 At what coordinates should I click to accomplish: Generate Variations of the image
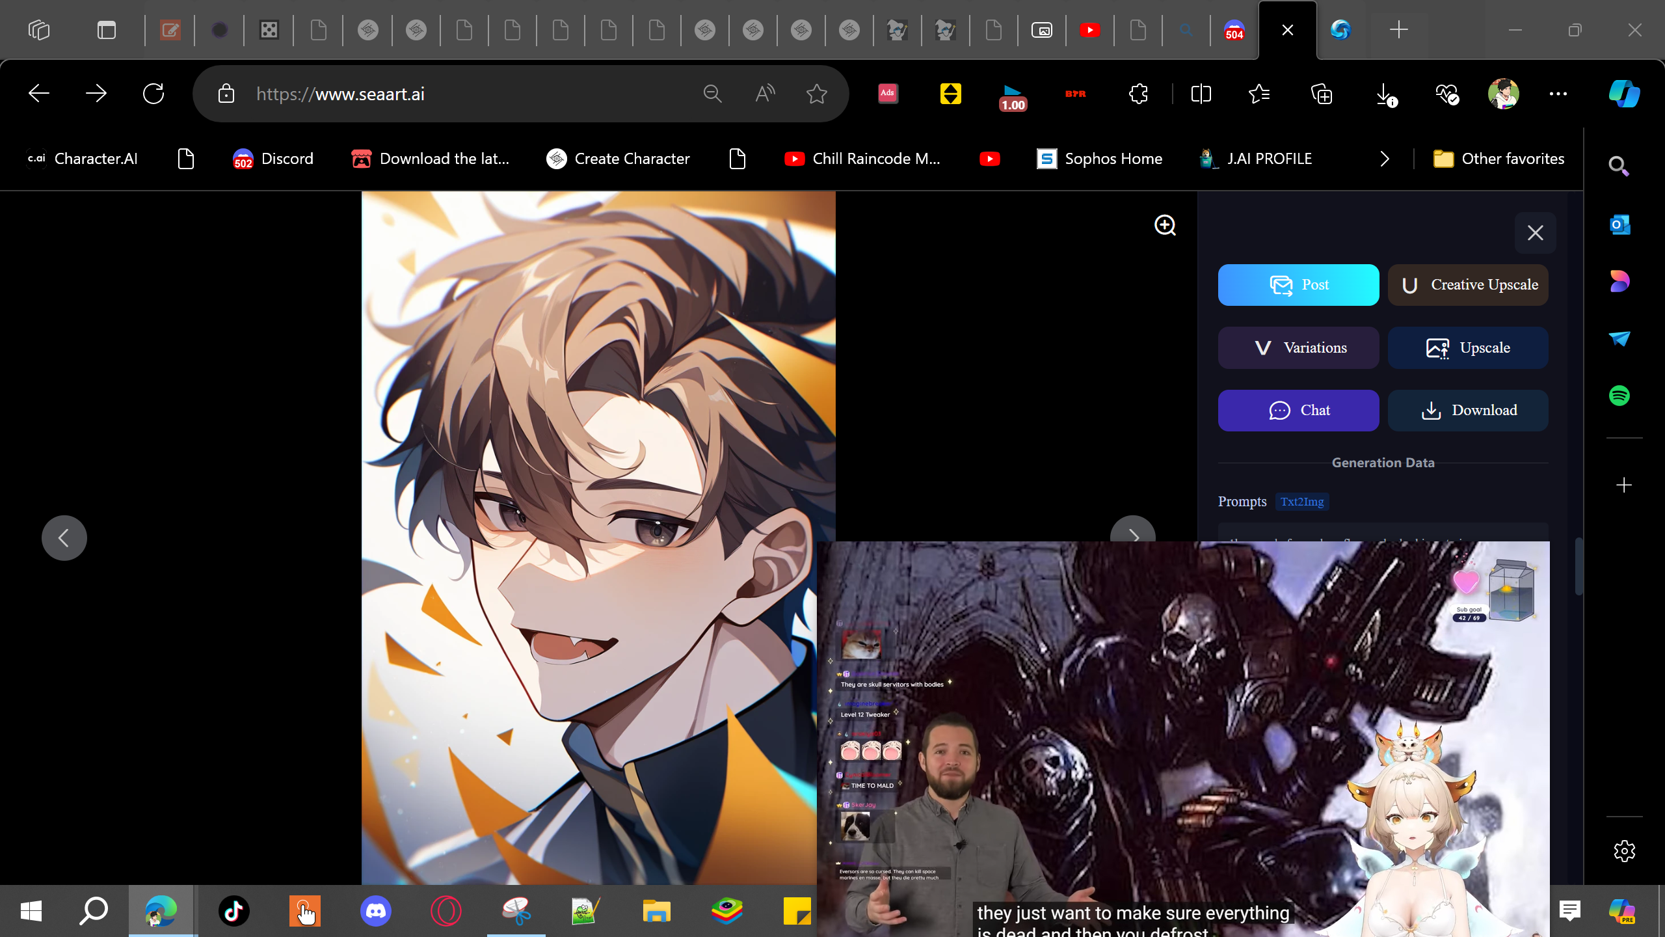click(x=1298, y=348)
